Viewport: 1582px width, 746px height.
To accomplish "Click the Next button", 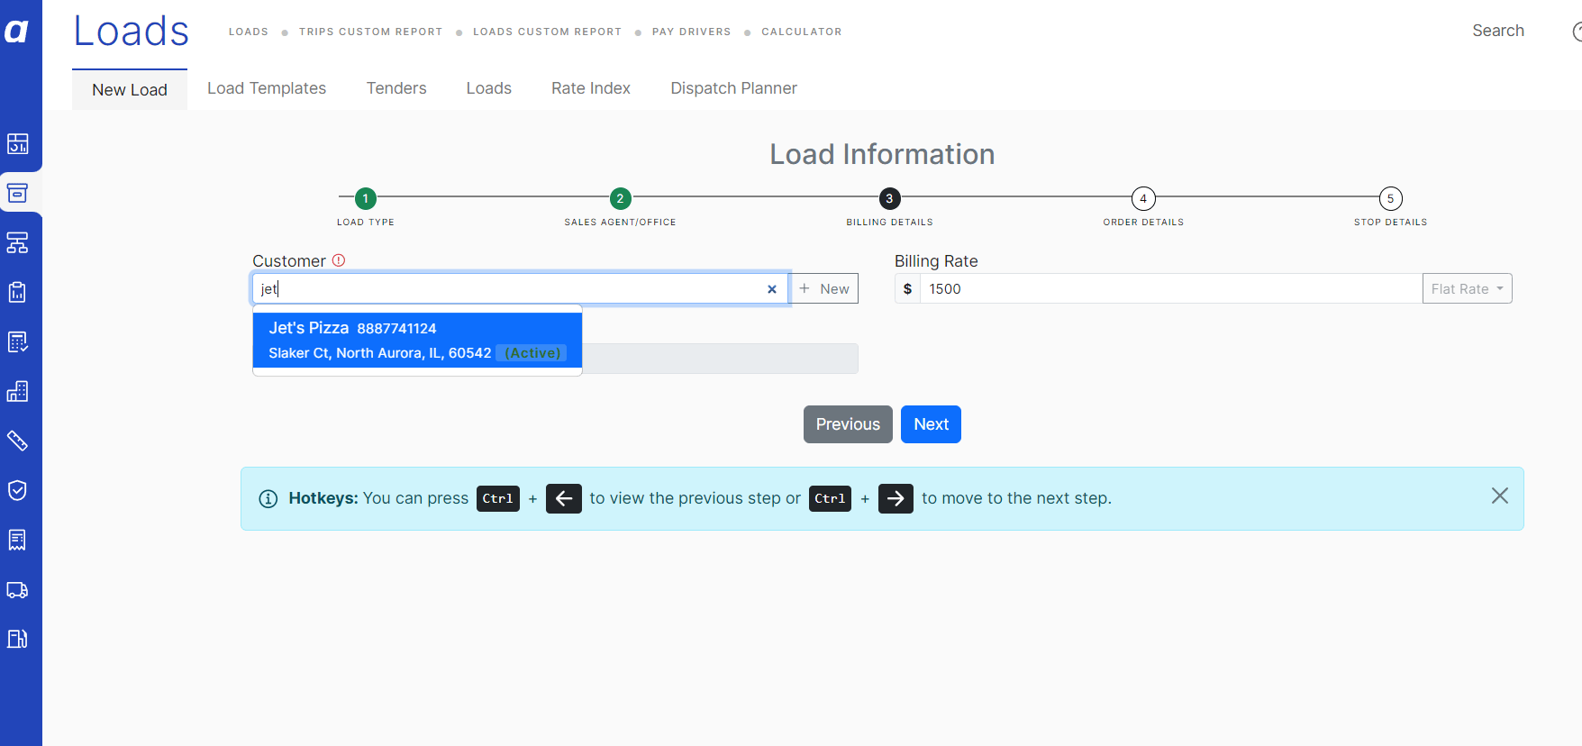I will [x=931, y=424].
